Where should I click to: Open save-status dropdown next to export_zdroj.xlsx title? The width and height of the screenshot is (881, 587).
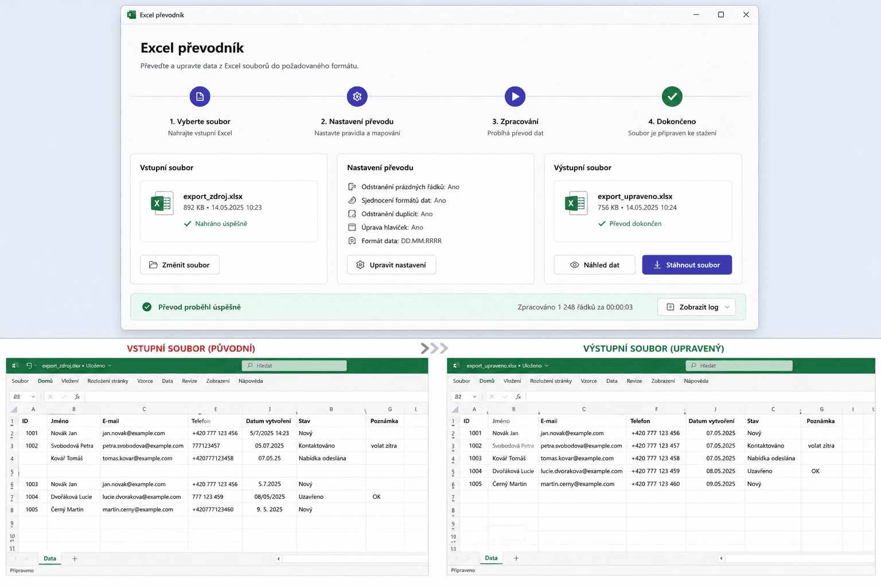tap(110, 366)
